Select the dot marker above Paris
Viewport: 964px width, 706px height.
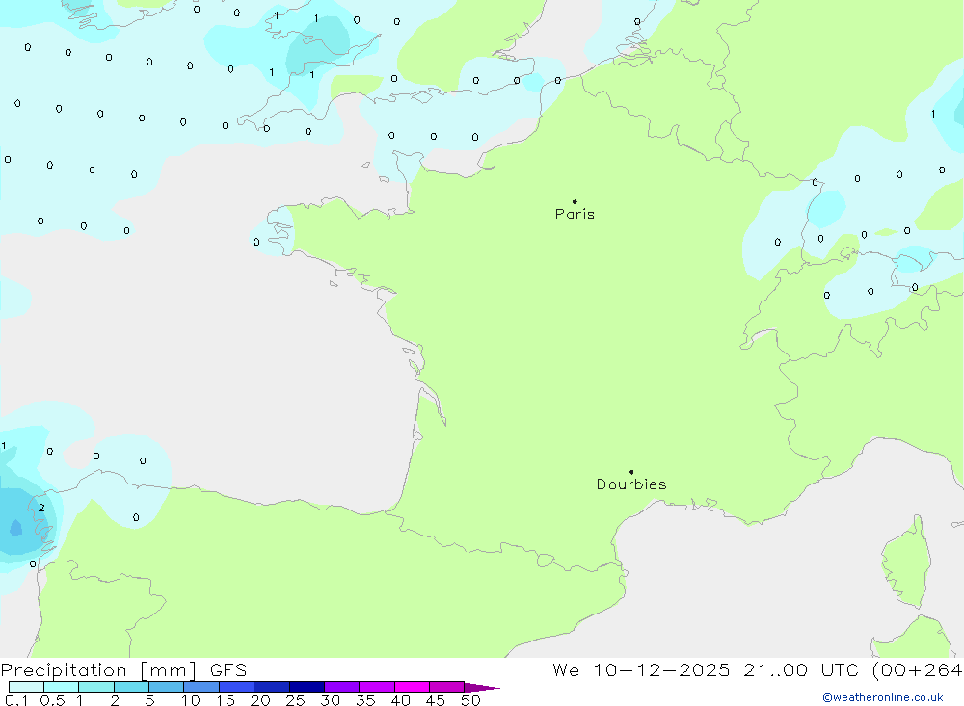575,201
